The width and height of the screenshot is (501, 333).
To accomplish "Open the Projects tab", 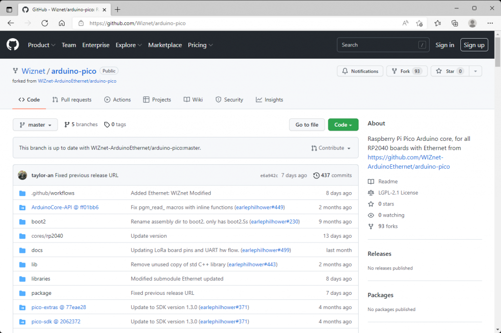I will tap(157, 100).
